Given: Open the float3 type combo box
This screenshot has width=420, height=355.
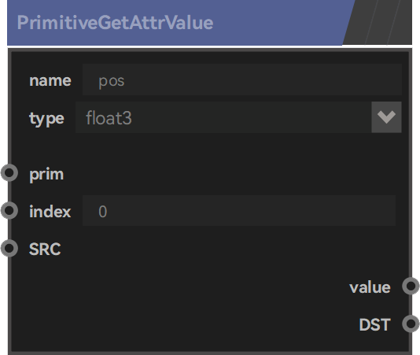Looking at the screenshot, I should (x=238, y=117).
